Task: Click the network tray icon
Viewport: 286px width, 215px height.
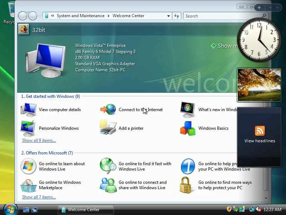Action: [x=252, y=209]
